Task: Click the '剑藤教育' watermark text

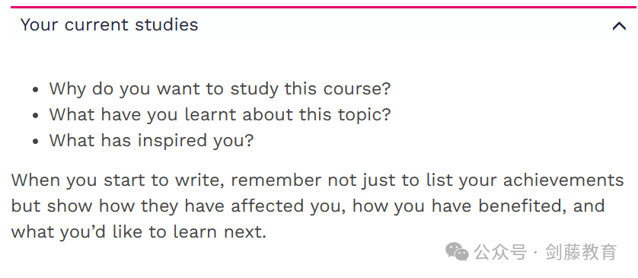Action: [582, 252]
